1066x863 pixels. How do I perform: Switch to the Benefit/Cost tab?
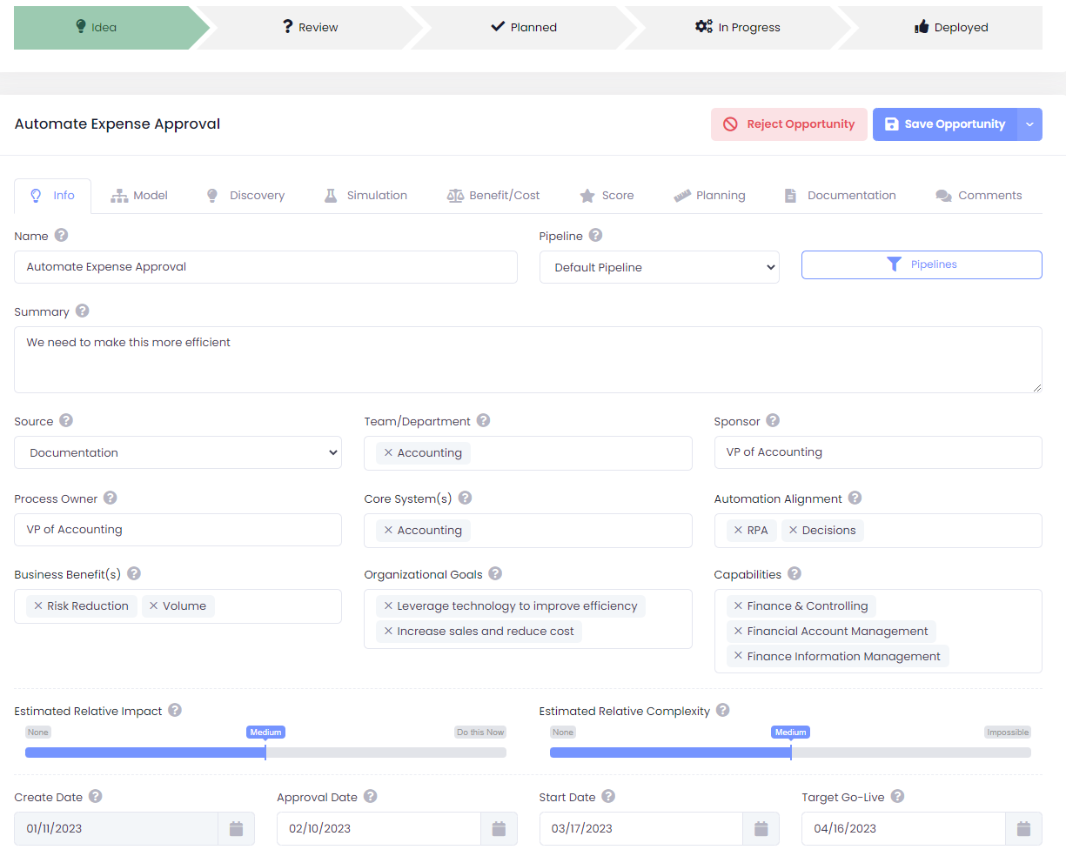[493, 195]
